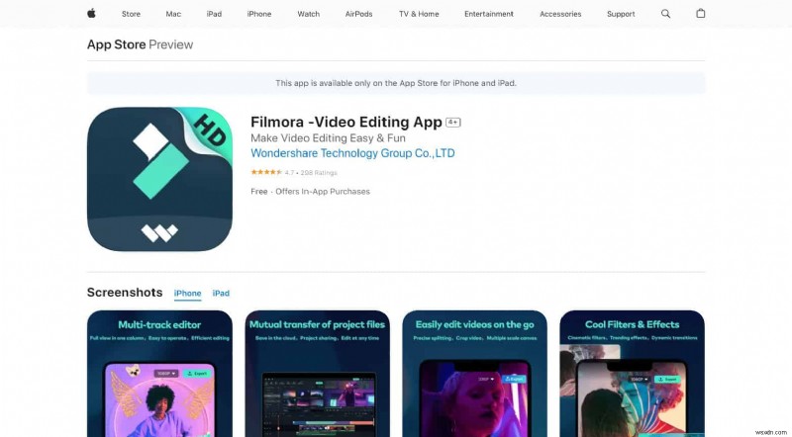Open the shopping bag icon
This screenshot has height=437, width=792.
tap(701, 14)
